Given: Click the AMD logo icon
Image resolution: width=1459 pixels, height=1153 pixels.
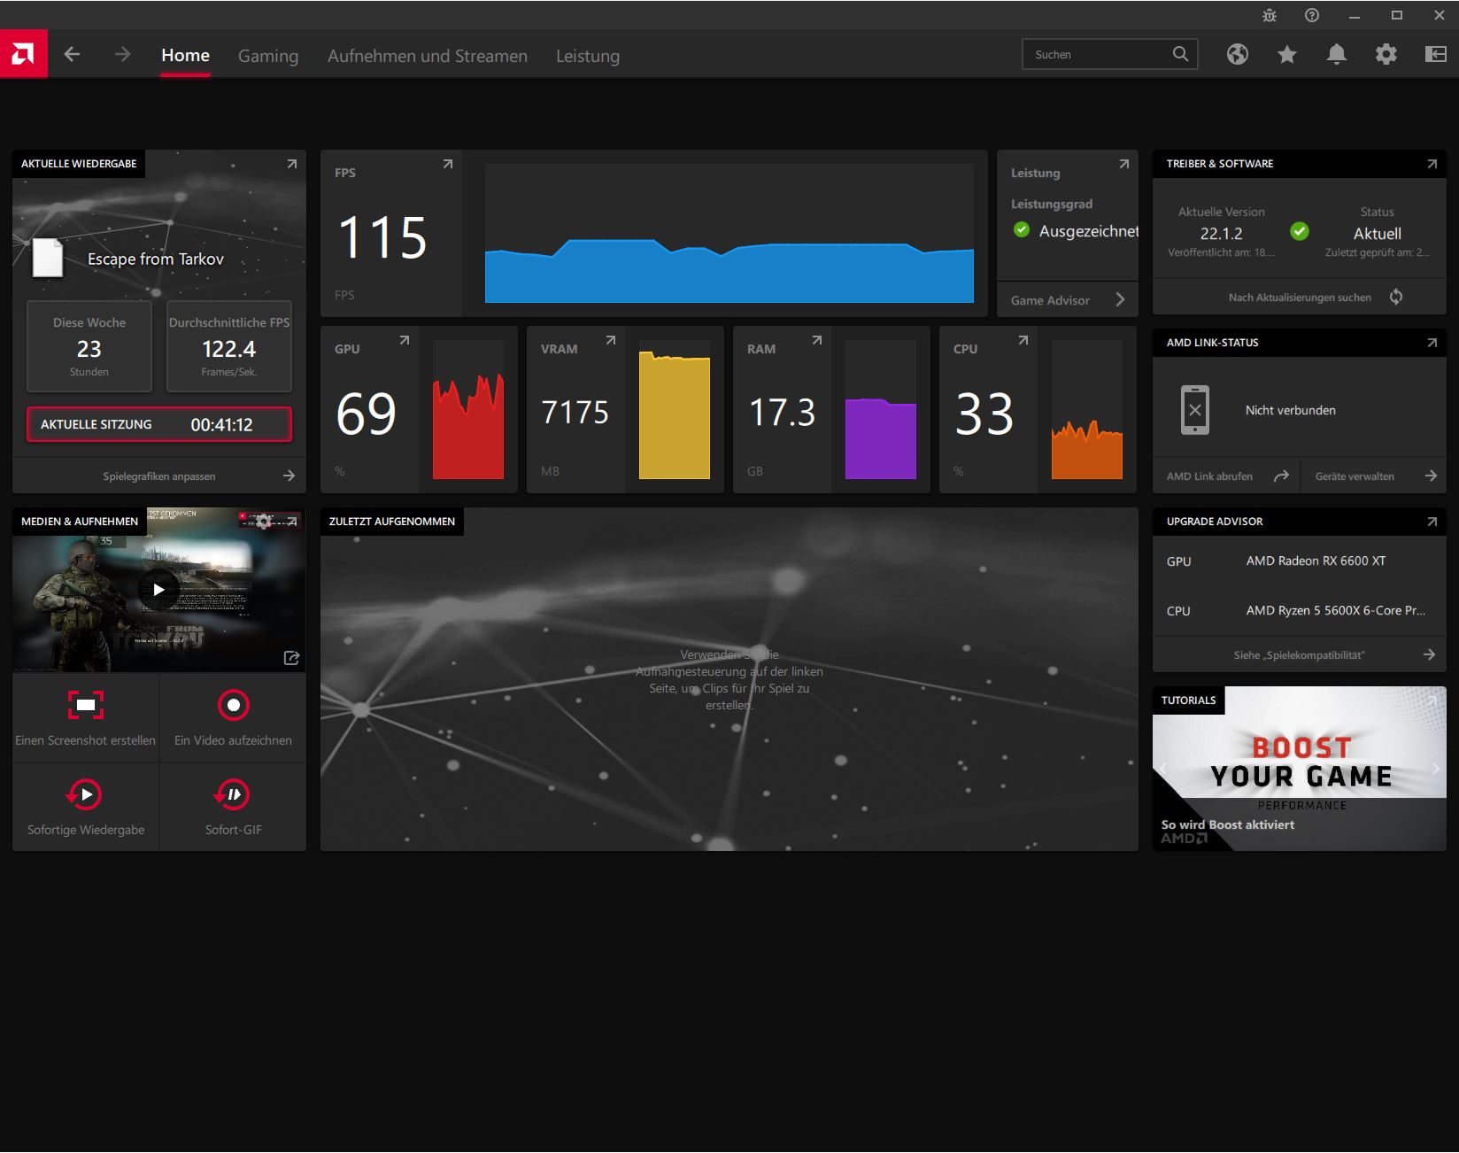Looking at the screenshot, I should pyautogui.click(x=24, y=54).
